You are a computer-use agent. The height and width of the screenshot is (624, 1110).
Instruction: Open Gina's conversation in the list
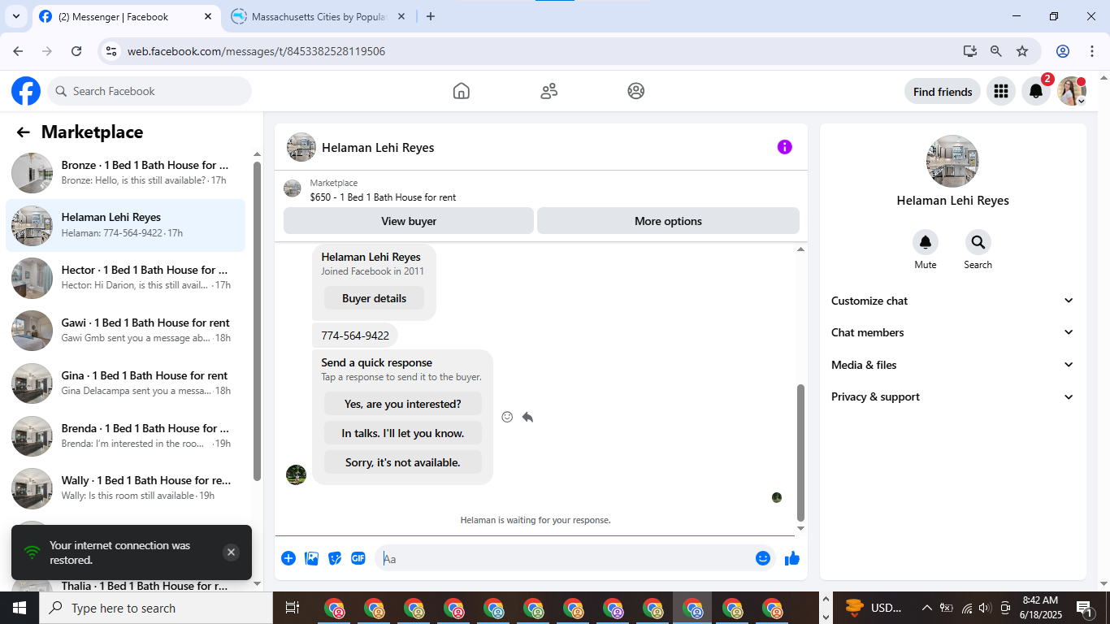click(126, 383)
